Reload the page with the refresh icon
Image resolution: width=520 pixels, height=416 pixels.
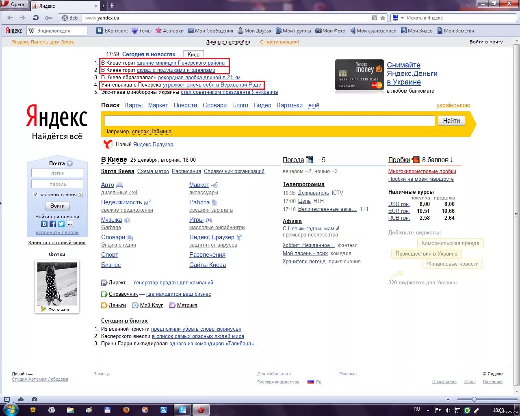coord(36,18)
